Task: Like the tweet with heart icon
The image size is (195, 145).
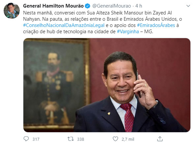Action: point(115,139)
